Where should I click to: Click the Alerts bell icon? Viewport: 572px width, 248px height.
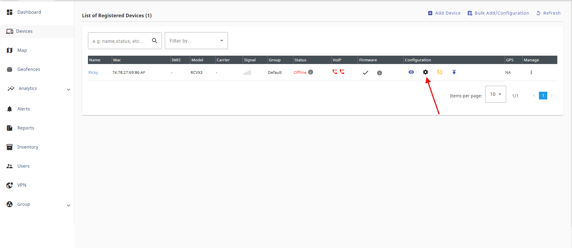[10, 109]
